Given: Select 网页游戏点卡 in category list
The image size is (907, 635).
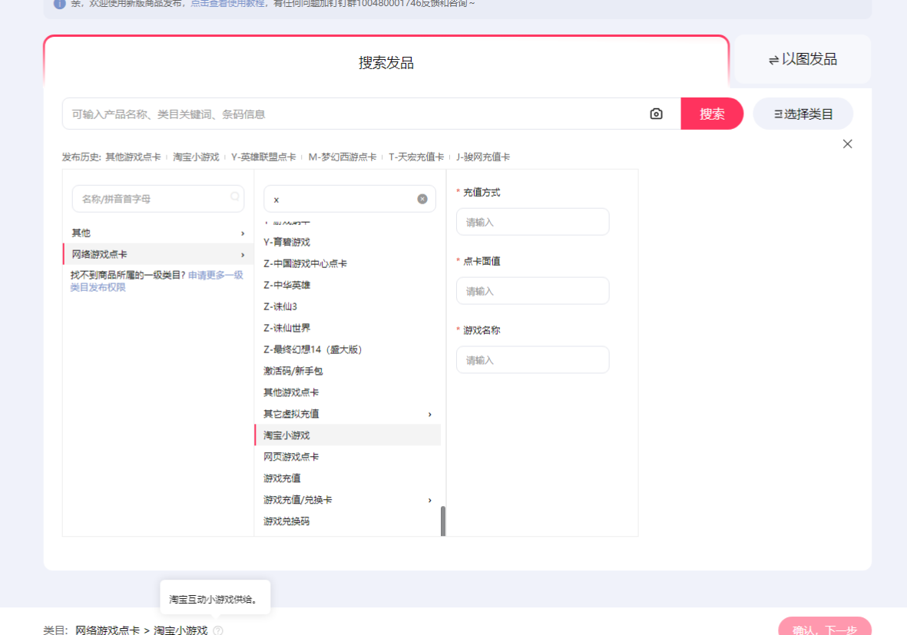Looking at the screenshot, I should pos(291,457).
